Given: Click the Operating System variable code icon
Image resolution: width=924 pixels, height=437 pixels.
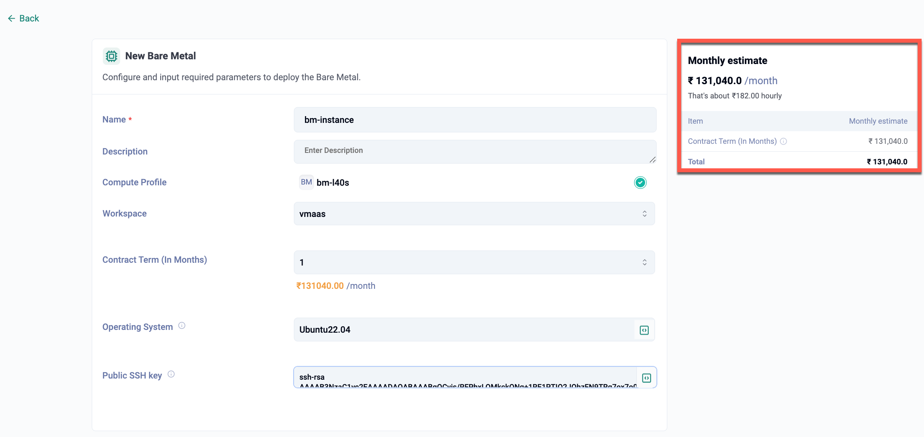Looking at the screenshot, I should [x=644, y=330].
